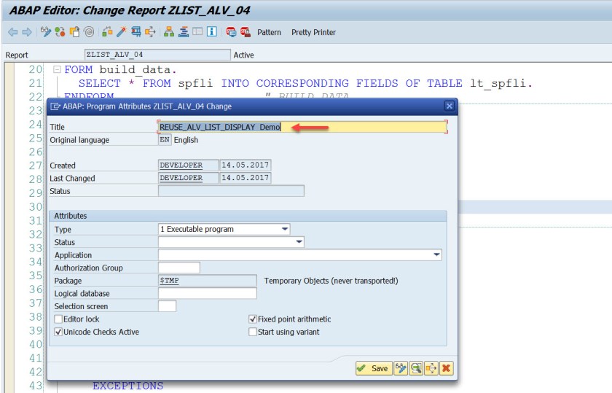Click Temporary Objects (never transported!) text
Image resolution: width=612 pixels, height=393 pixels.
click(x=331, y=281)
